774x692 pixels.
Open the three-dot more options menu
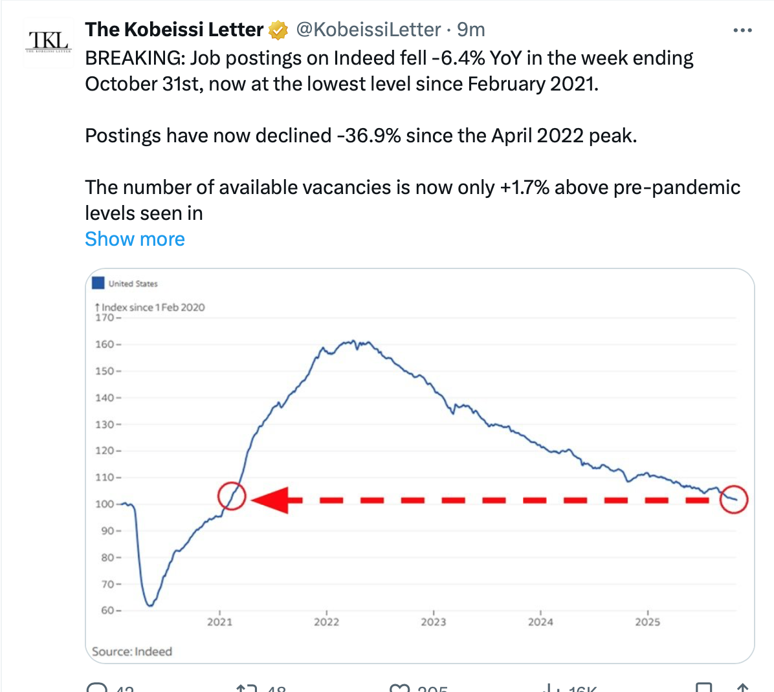[x=742, y=30]
